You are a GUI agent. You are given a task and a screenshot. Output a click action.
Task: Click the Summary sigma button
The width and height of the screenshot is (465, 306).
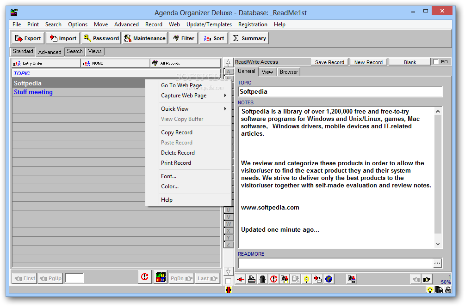click(249, 38)
